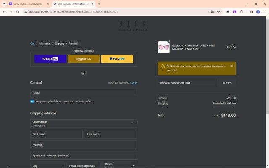Click the warning triangle icon
The height and width of the screenshot is (168, 269).
(x=163, y=66)
